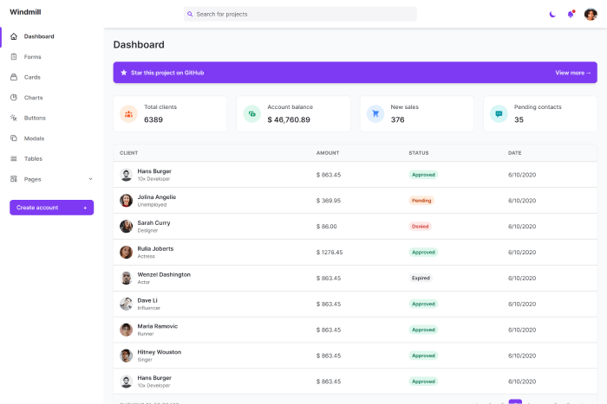Image resolution: width=607 pixels, height=404 pixels.
Task: Click the name Maria Ramovic
Action: pos(158,326)
